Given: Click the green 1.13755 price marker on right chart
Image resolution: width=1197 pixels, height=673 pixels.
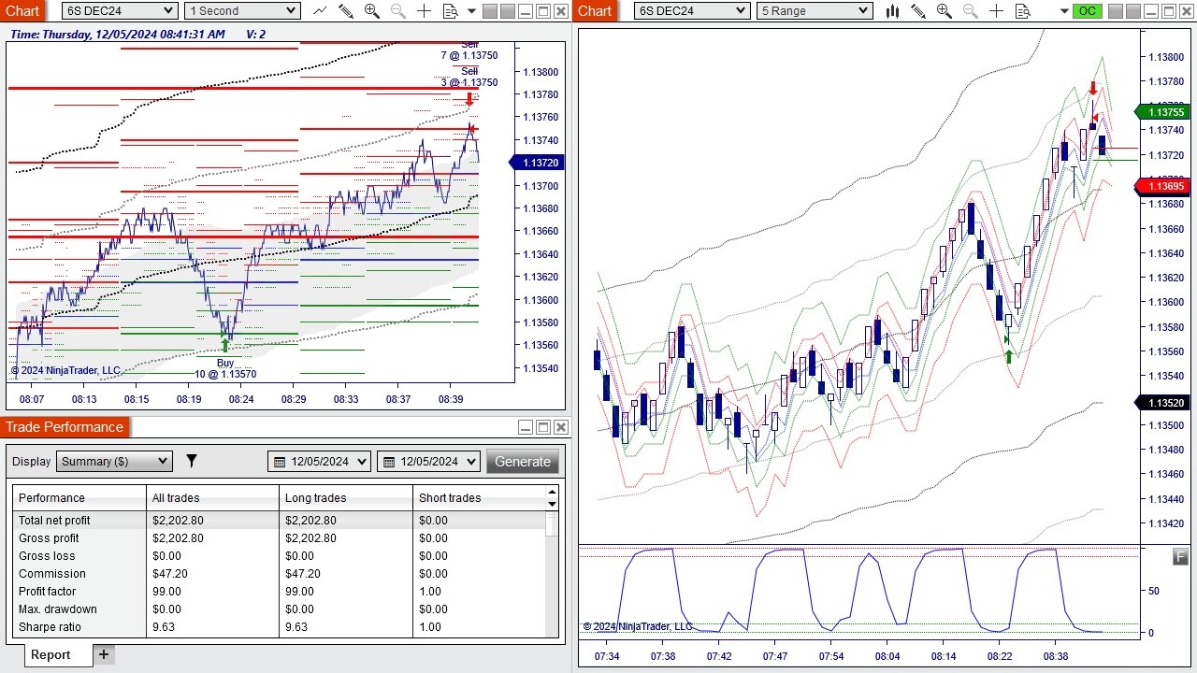Looking at the screenshot, I should 1162,112.
